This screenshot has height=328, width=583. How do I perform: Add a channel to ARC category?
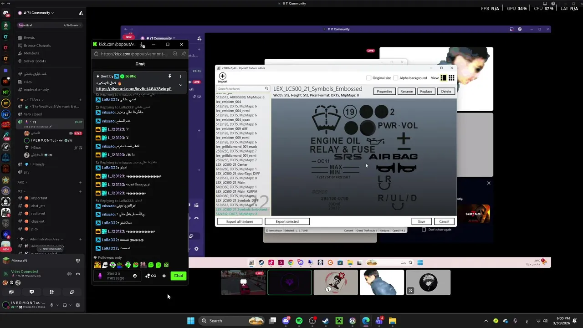point(80,182)
